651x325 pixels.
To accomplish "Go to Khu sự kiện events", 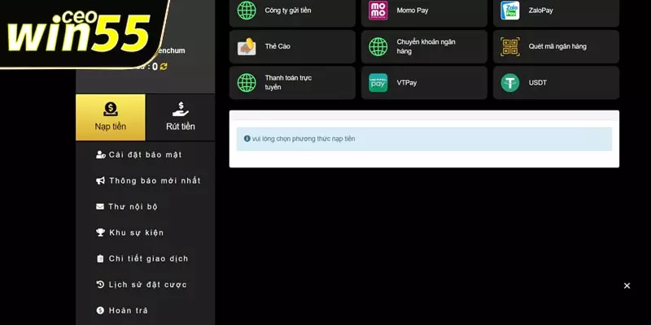I will pyautogui.click(x=136, y=232).
